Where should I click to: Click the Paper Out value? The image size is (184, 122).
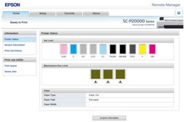94,95
